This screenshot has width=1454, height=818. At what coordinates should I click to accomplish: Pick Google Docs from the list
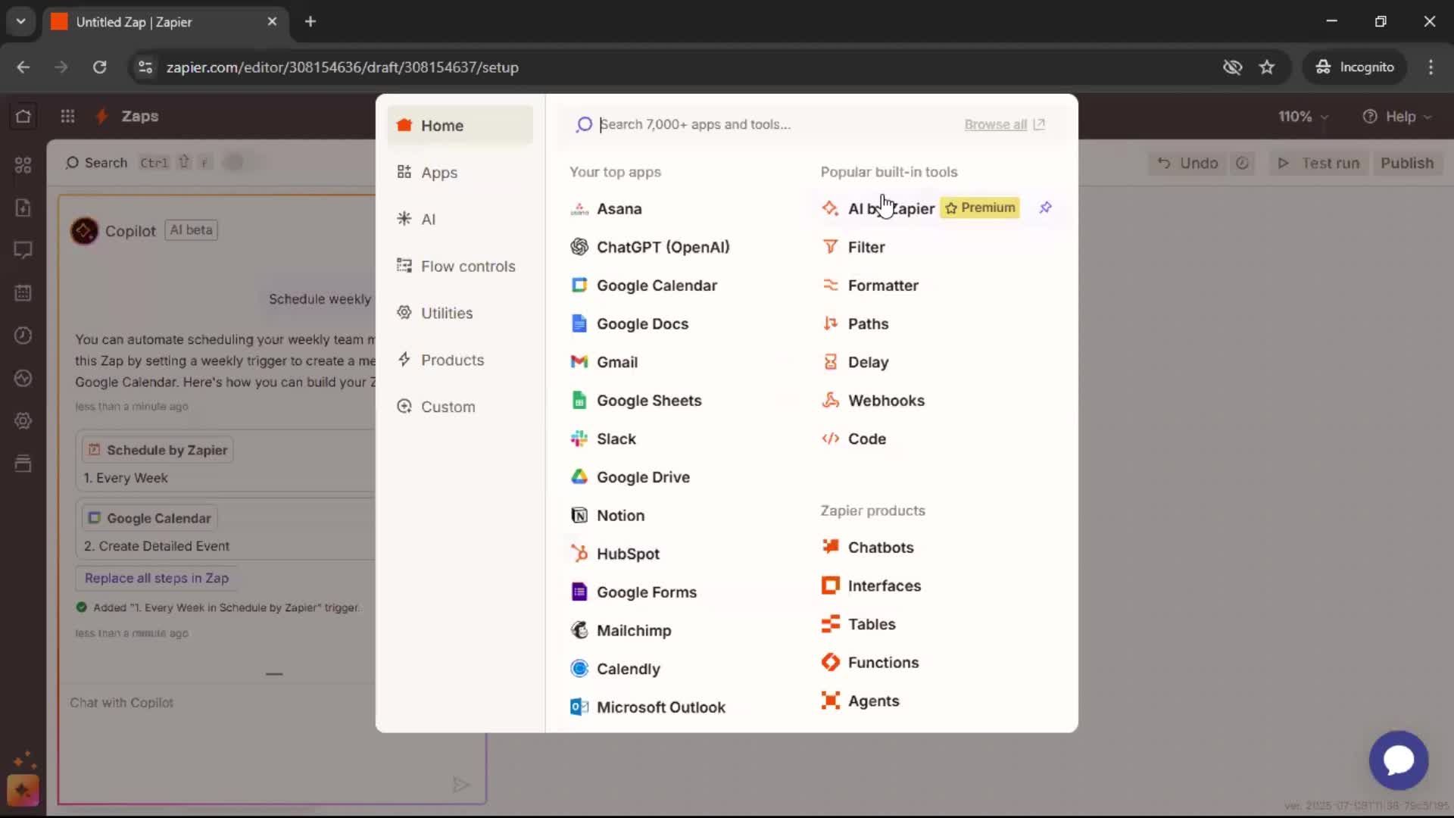[629, 323]
